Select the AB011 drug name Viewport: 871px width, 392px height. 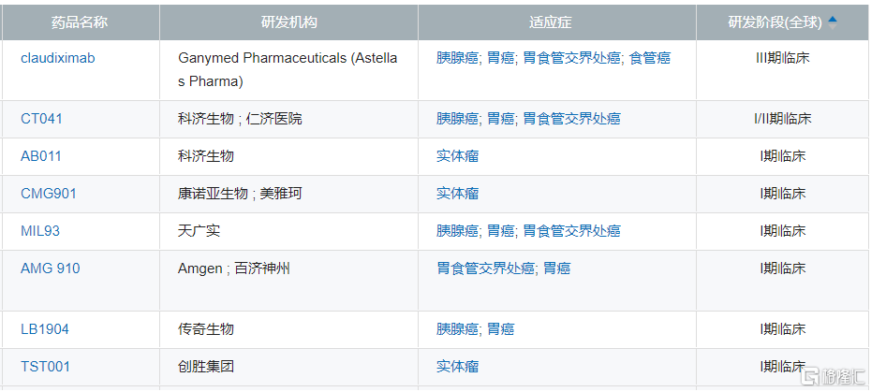tap(41, 156)
